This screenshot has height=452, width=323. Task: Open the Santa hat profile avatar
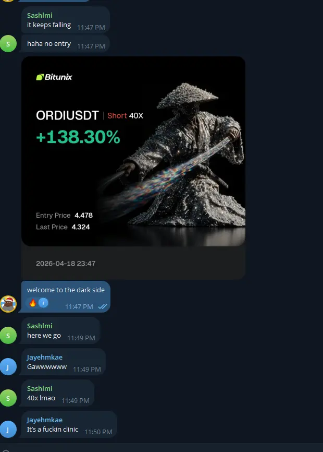pos(8,304)
